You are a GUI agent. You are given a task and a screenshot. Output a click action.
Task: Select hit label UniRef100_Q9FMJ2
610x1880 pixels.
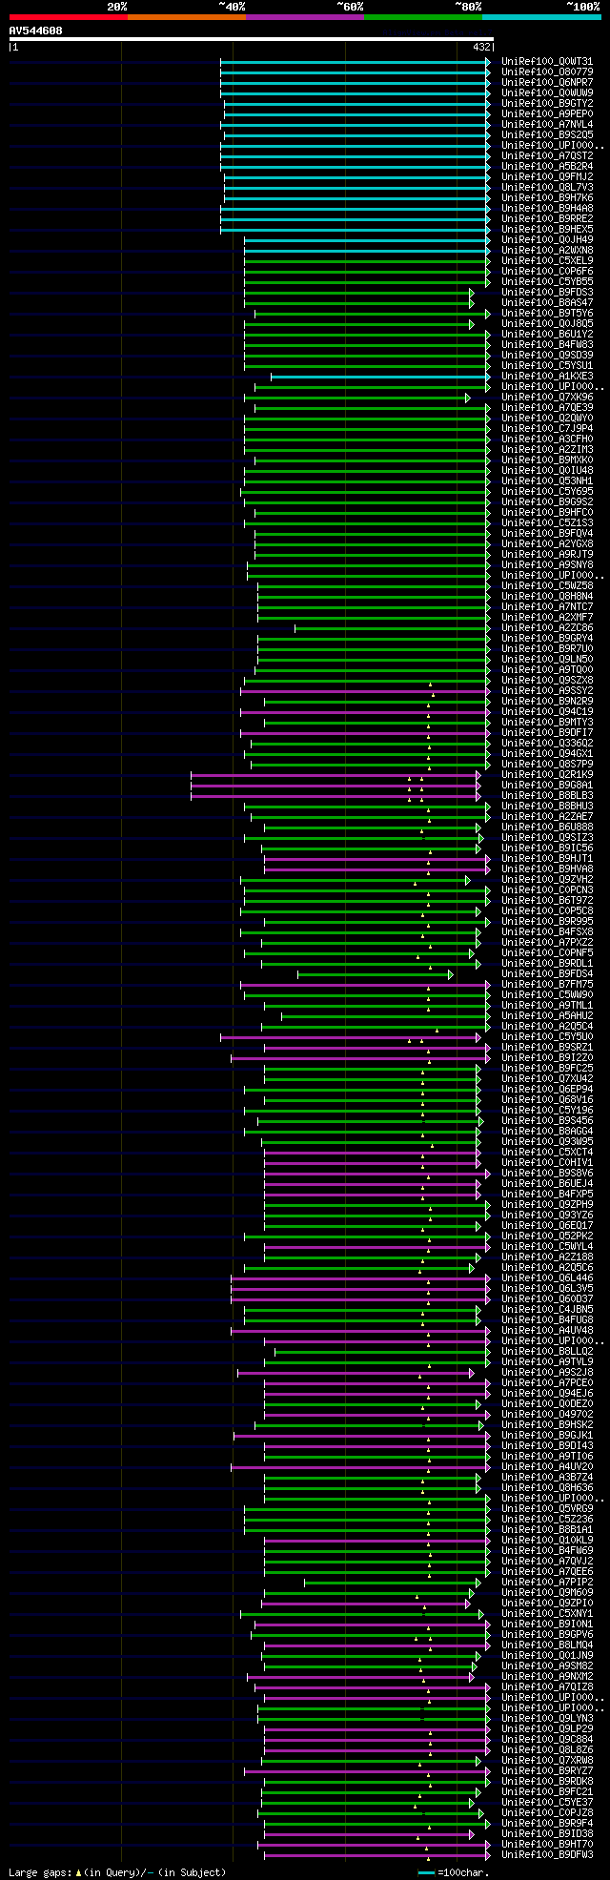coord(547,177)
